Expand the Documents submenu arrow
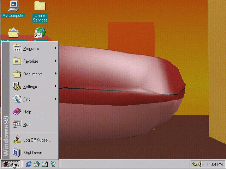 56,74
